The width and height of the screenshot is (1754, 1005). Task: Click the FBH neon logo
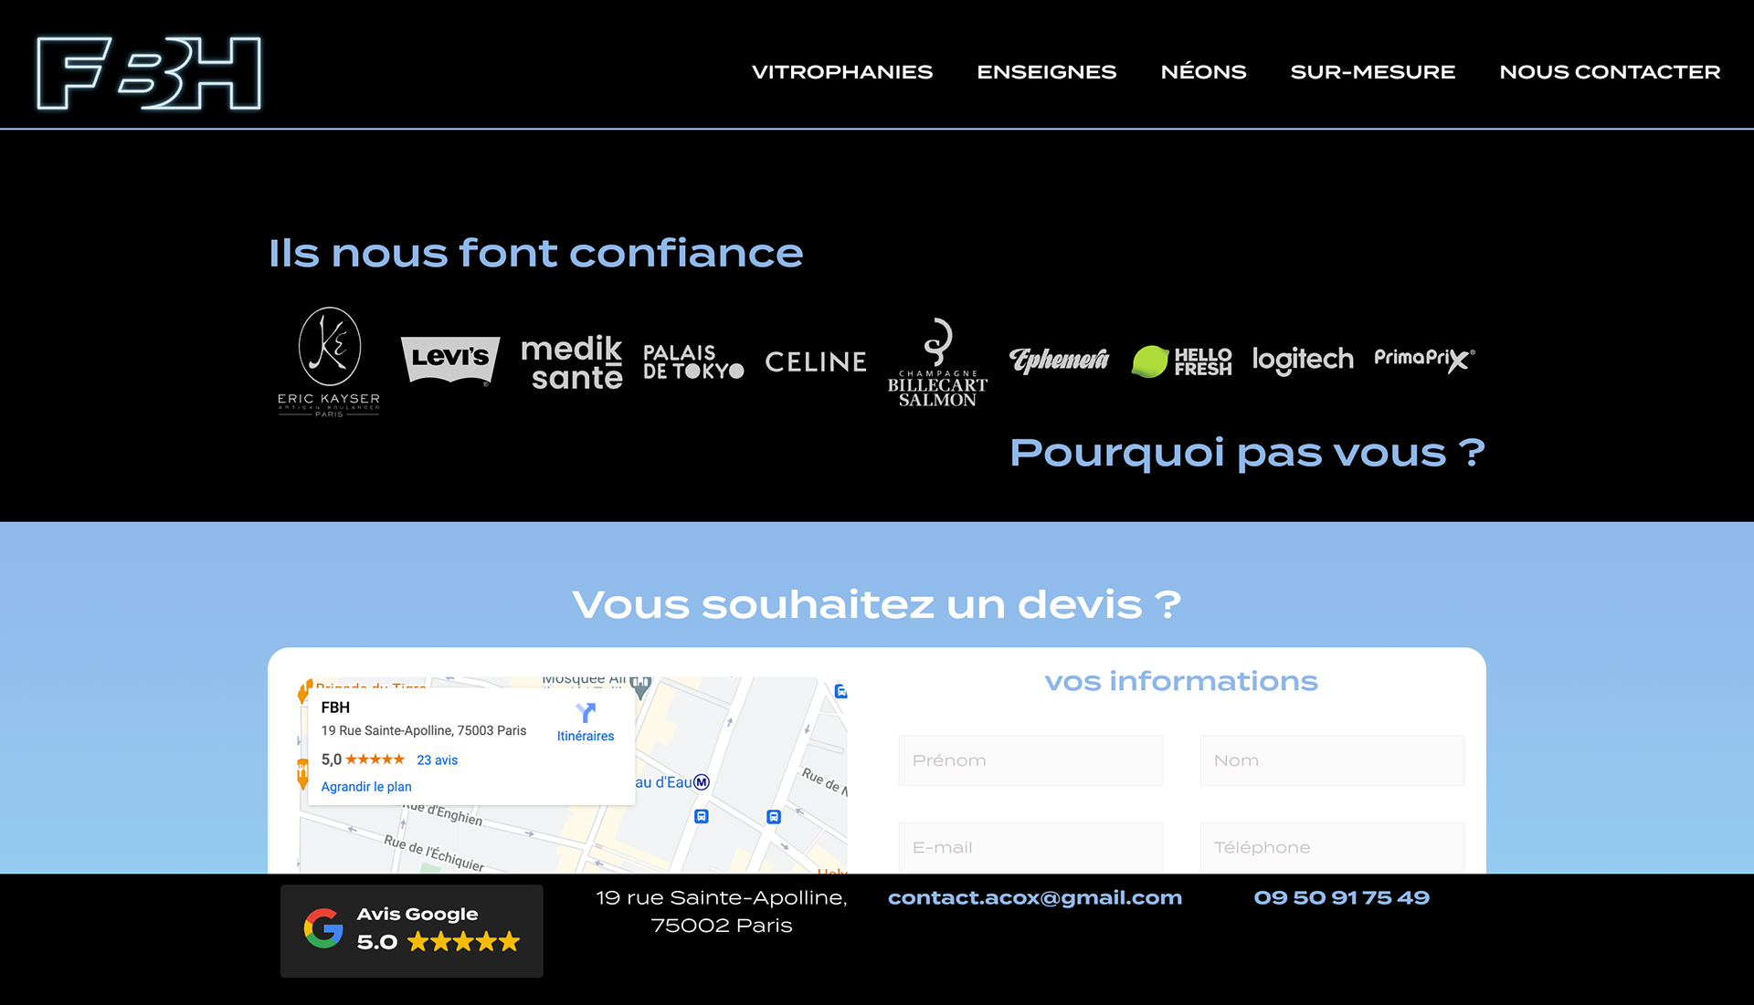pyautogui.click(x=149, y=73)
